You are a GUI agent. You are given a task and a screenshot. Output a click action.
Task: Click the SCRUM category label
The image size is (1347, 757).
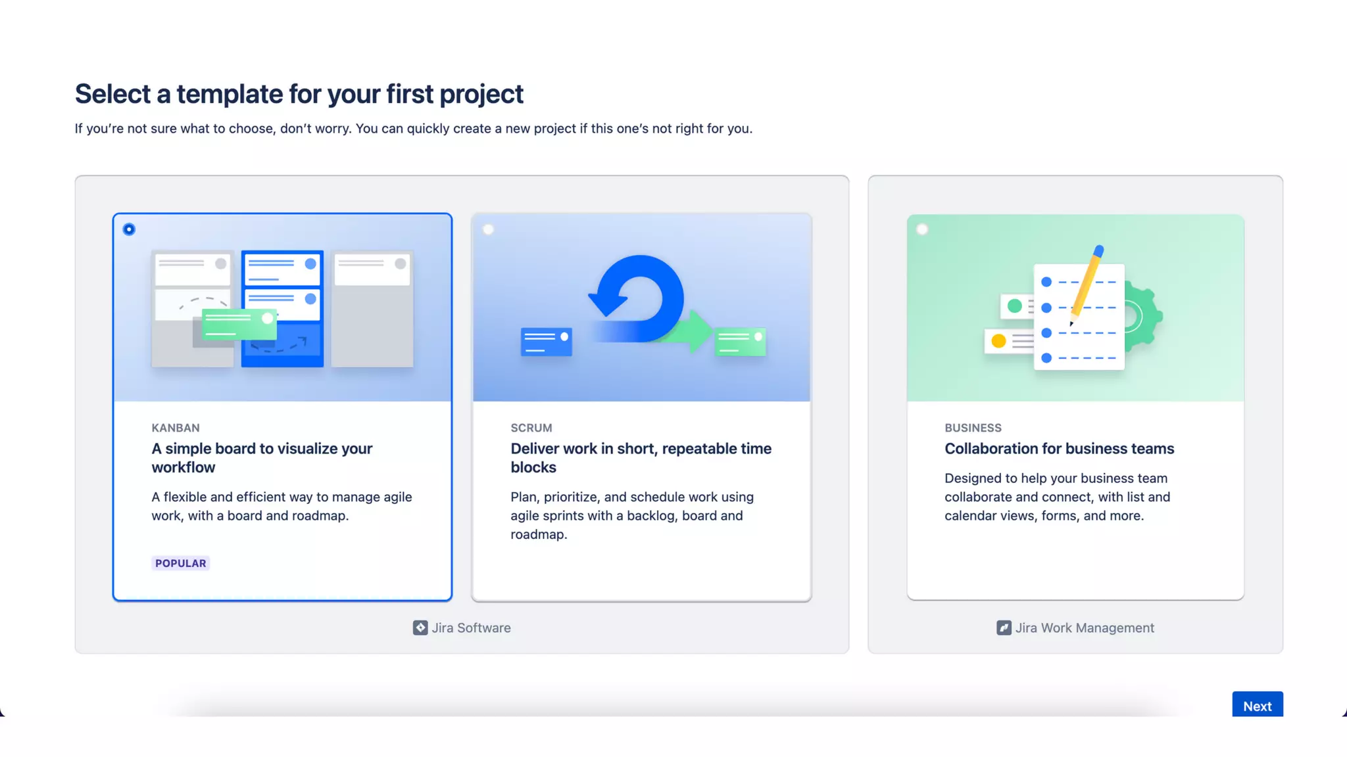tap(531, 428)
